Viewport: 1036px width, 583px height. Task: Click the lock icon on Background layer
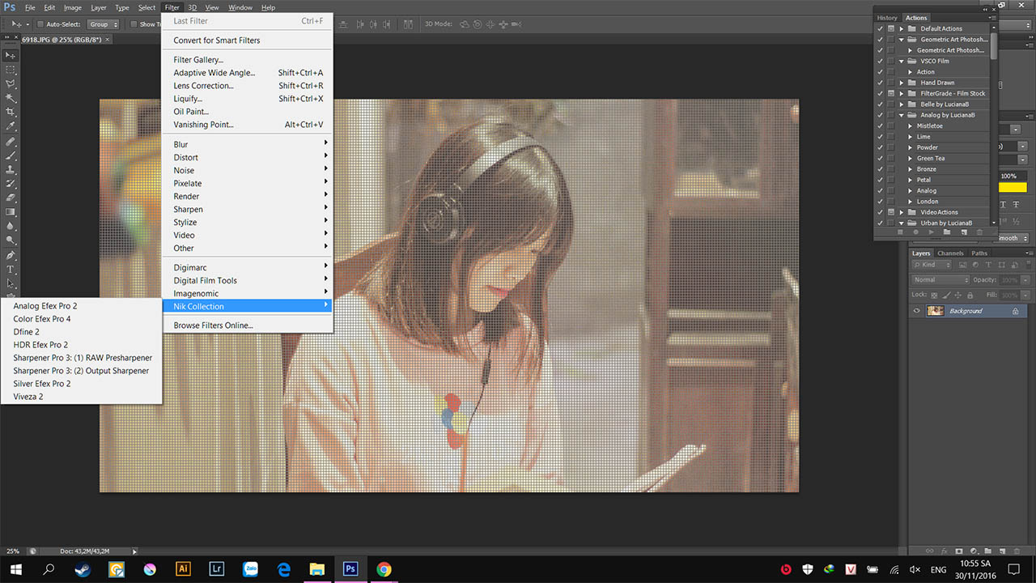1015,311
